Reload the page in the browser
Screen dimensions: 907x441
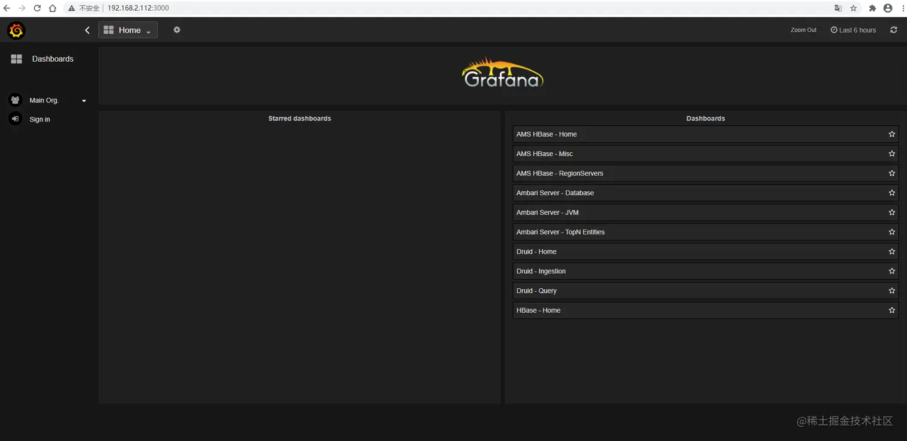[x=37, y=8]
